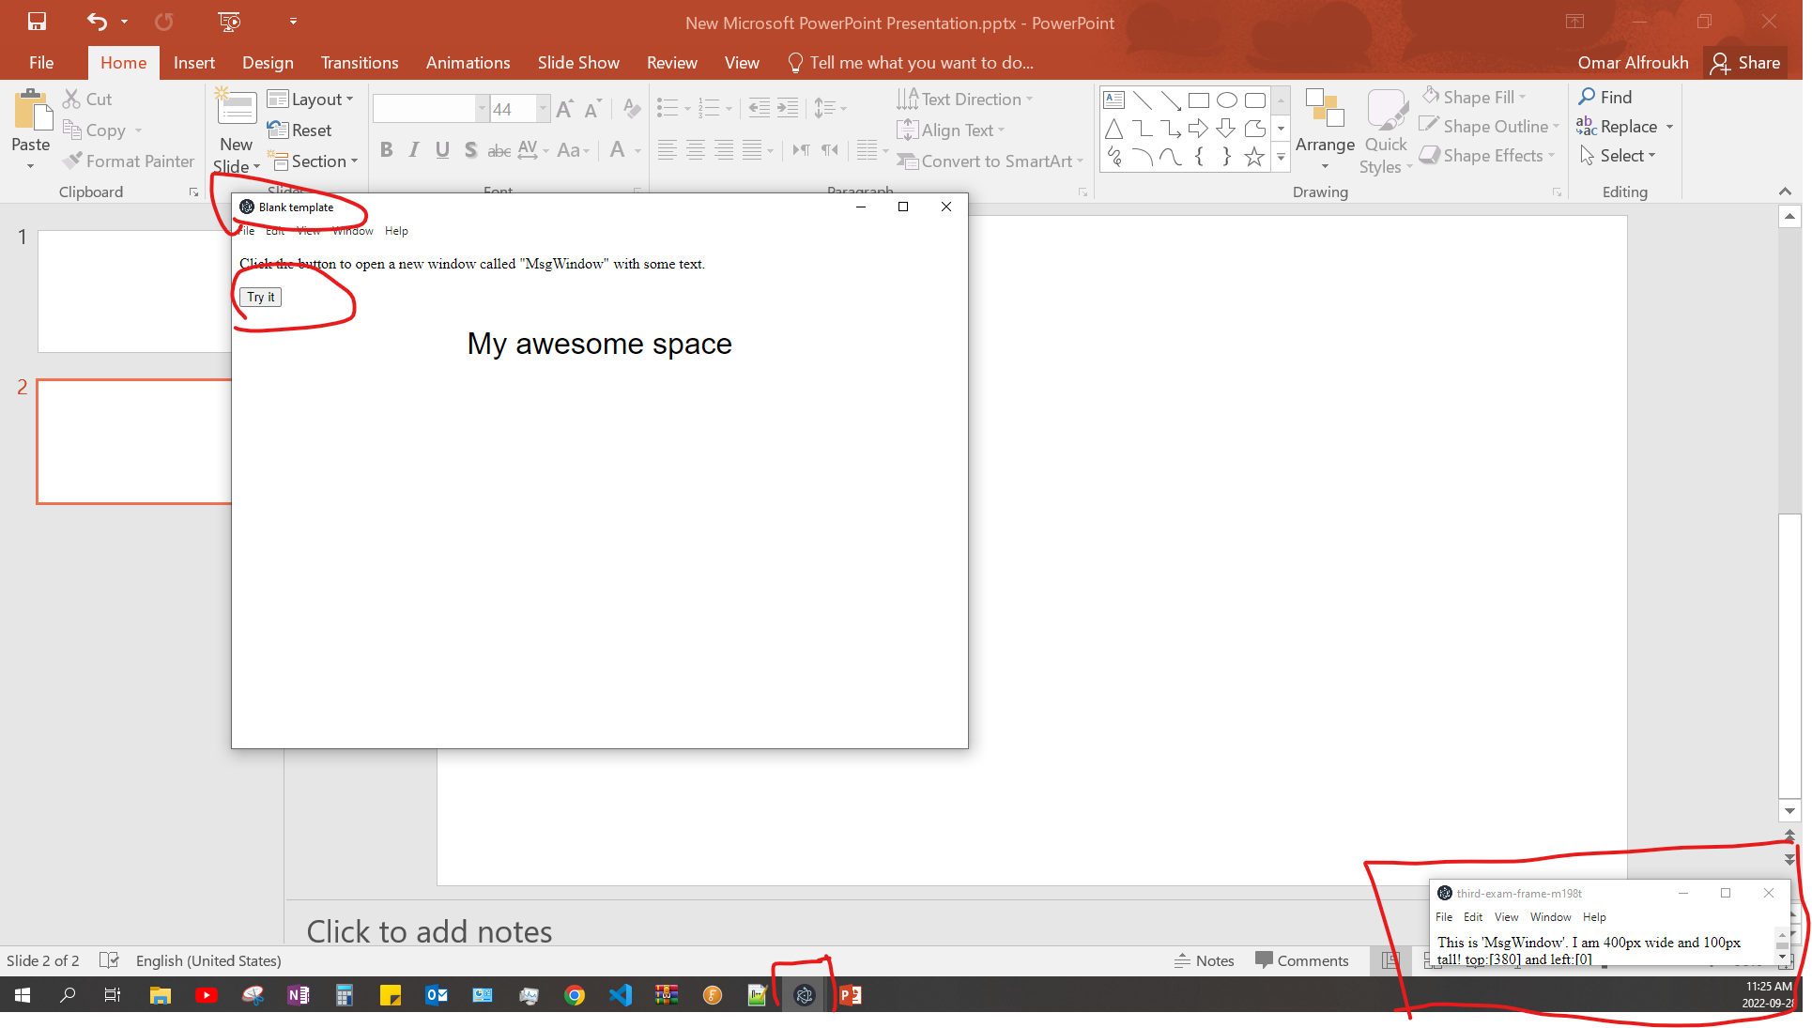Click the Undo arrow icon

tap(98, 21)
